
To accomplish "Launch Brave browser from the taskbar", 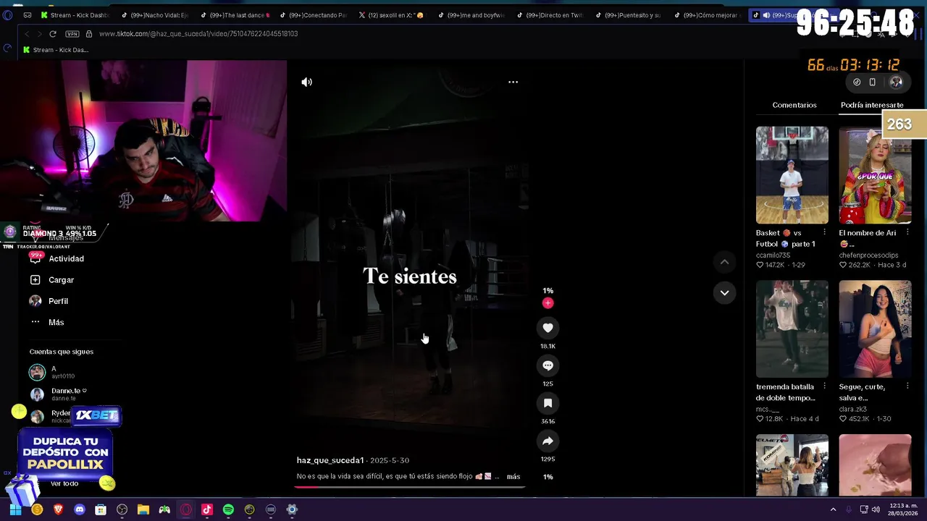I will tap(59, 510).
